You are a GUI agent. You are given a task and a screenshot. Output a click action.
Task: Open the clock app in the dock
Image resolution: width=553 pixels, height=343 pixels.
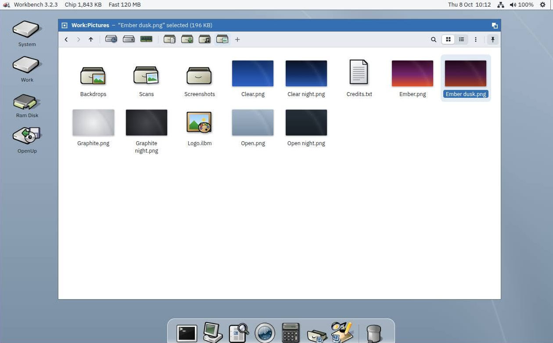point(265,333)
